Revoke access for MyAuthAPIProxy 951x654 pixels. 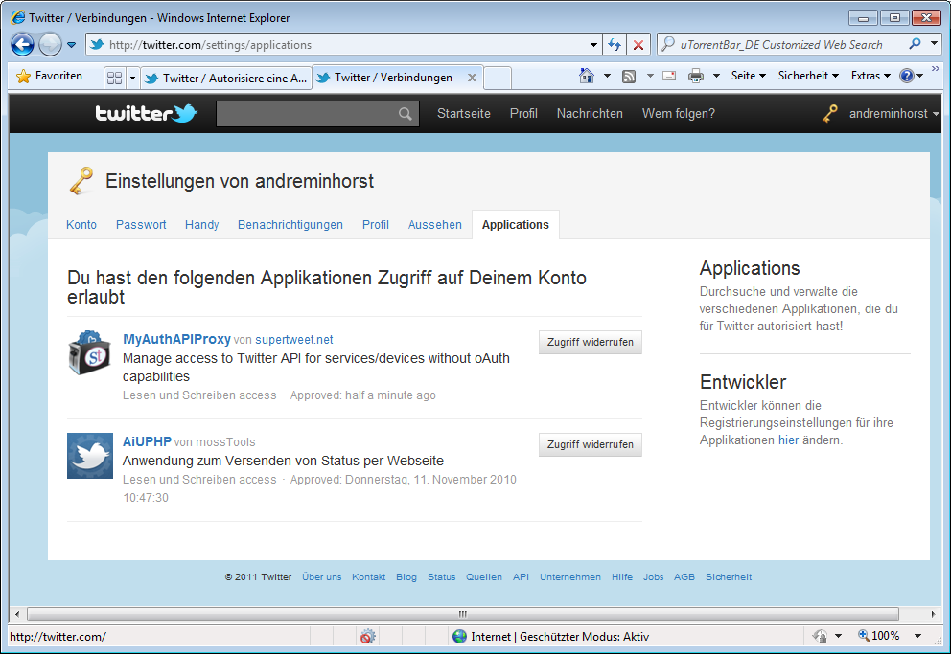590,342
